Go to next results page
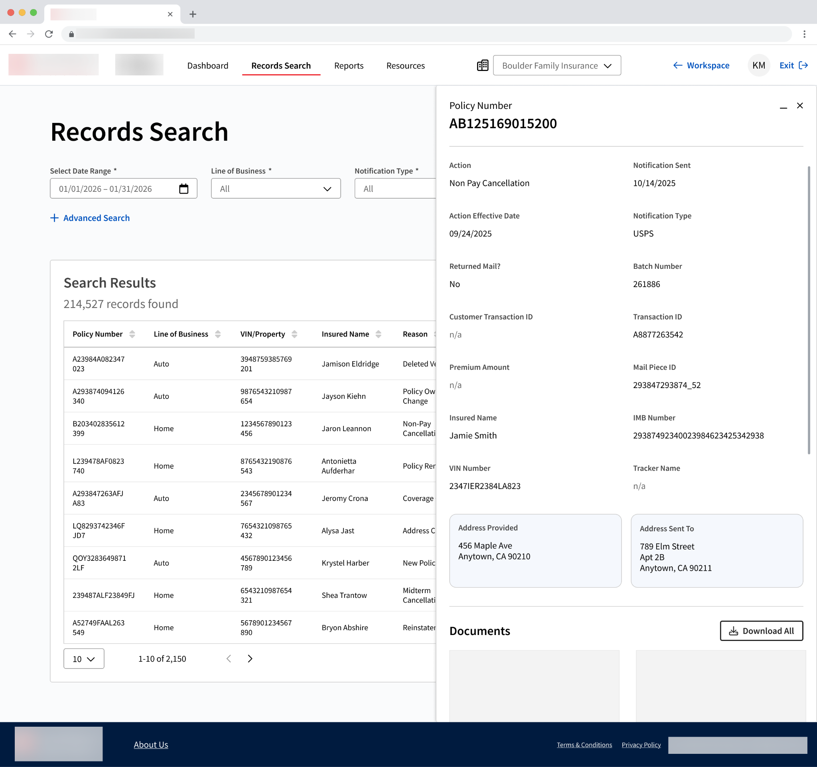 (250, 659)
